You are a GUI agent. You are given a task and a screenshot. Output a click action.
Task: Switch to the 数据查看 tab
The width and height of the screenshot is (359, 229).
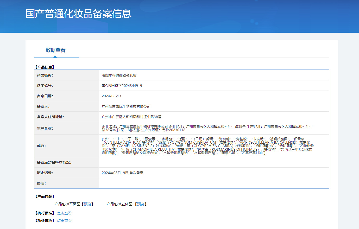click(55, 50)
